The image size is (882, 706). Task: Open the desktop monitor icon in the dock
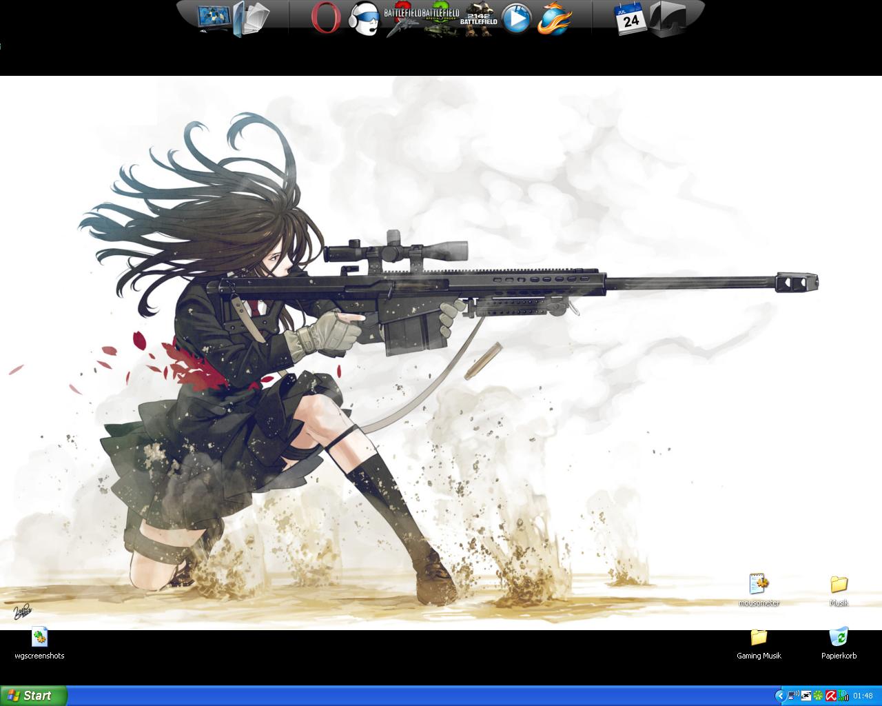[x=215, y=17]
